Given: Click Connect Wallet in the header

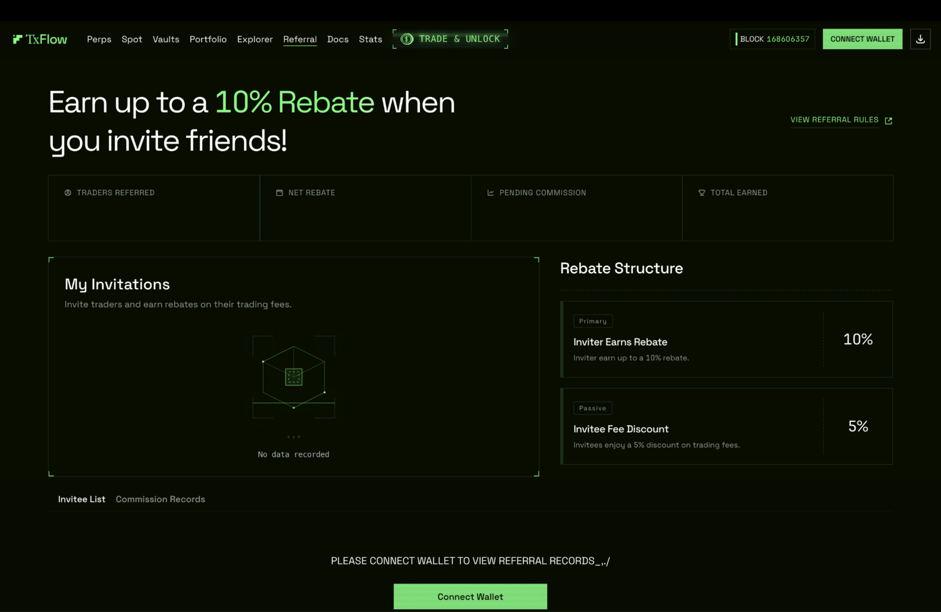Looking at the screenshot, I should pyautogui.click(x=862, y=39).
